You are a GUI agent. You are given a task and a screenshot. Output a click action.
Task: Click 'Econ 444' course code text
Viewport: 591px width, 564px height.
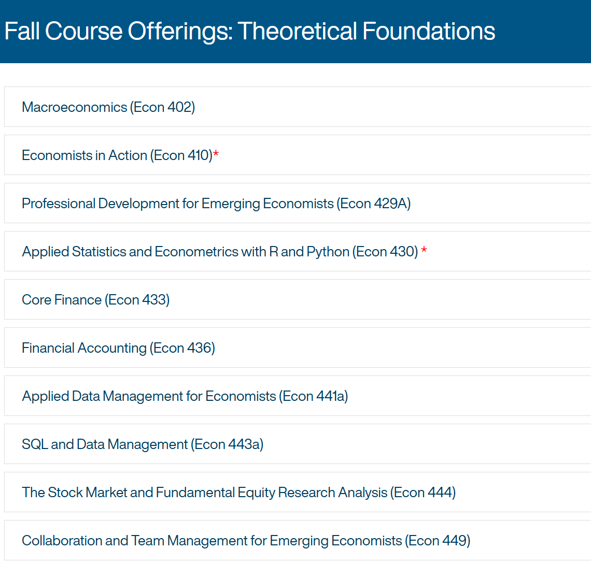(x=423, y=493)
